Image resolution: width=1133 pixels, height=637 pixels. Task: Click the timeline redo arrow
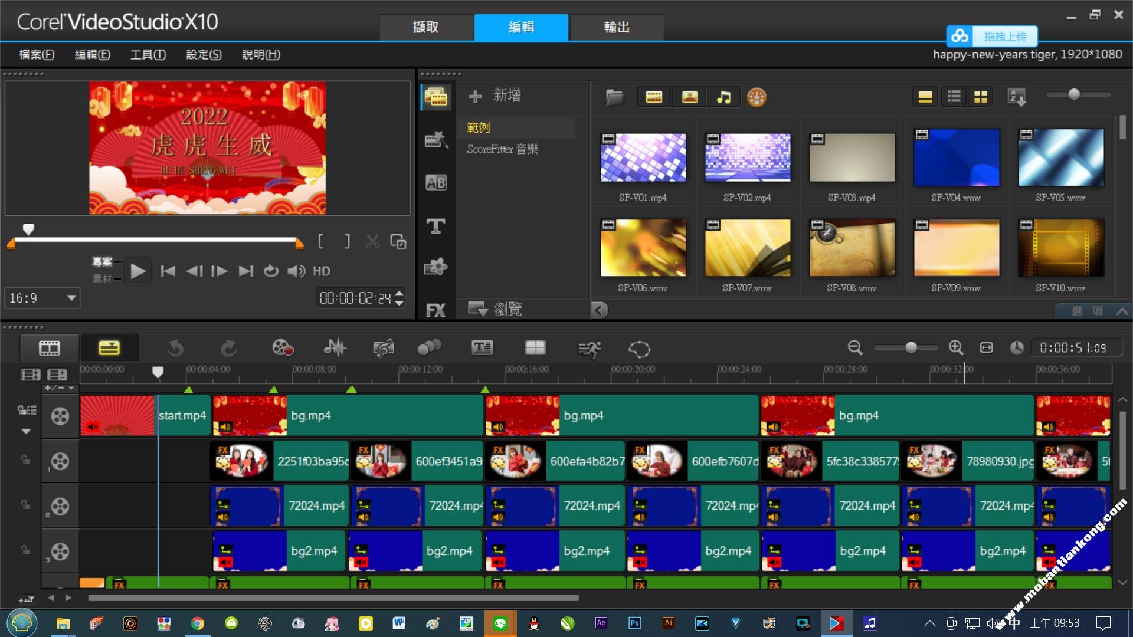(229, 349)
